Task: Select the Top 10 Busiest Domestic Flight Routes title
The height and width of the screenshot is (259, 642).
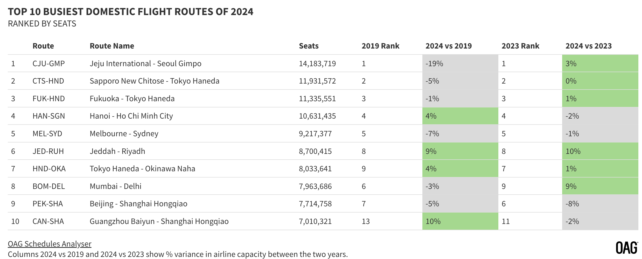Action: [x=130, y=12]
